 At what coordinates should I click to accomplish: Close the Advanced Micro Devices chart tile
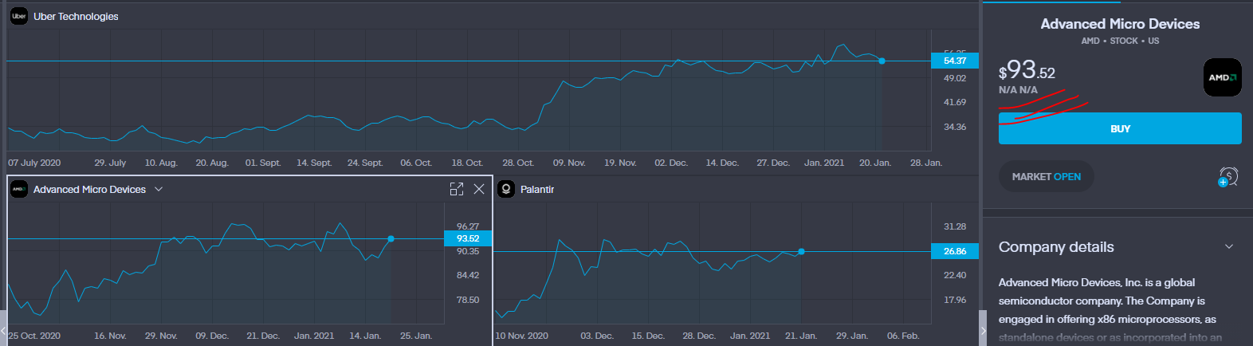pos(479,189)
